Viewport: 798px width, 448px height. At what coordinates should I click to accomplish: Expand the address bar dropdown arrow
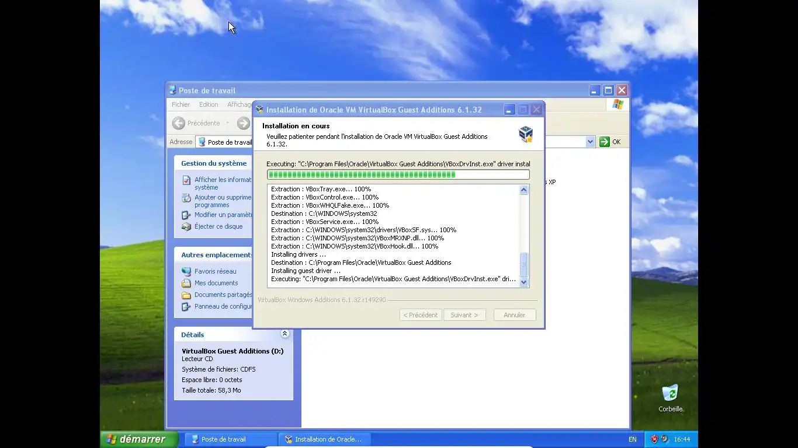pos(590,142)
